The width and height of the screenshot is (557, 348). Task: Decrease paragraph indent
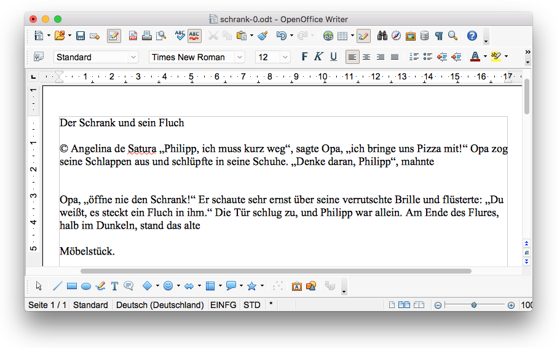pyautogui.click(x=442, y=57)
